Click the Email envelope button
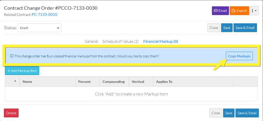The image size is (263, 121). (220, 11)
